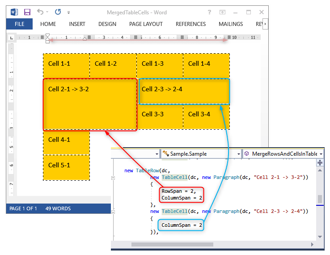Open the FILE tab
Viewport: 330px width, 255px height.
click(x=19, y=24)
